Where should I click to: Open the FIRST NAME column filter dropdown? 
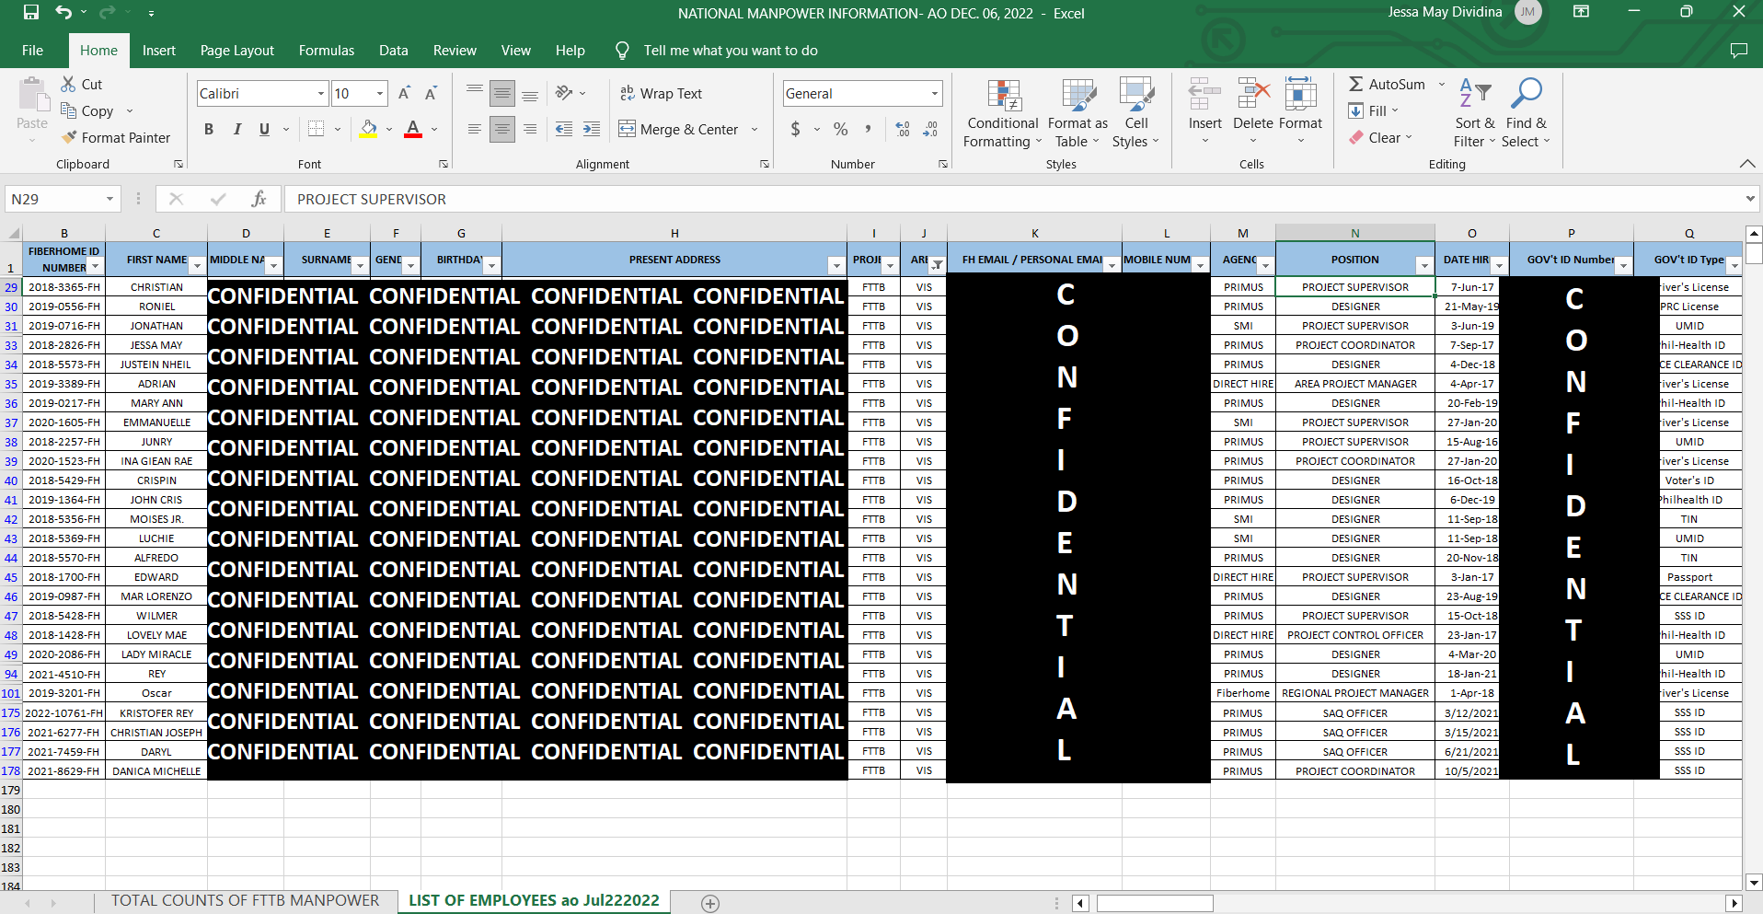point(197,266)
